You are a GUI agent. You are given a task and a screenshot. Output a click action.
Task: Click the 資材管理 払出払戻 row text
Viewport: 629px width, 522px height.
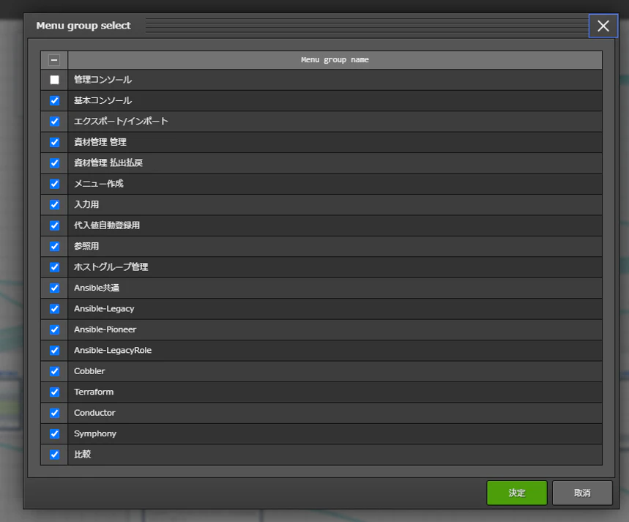pyautogui.click(x=108, y=163)
